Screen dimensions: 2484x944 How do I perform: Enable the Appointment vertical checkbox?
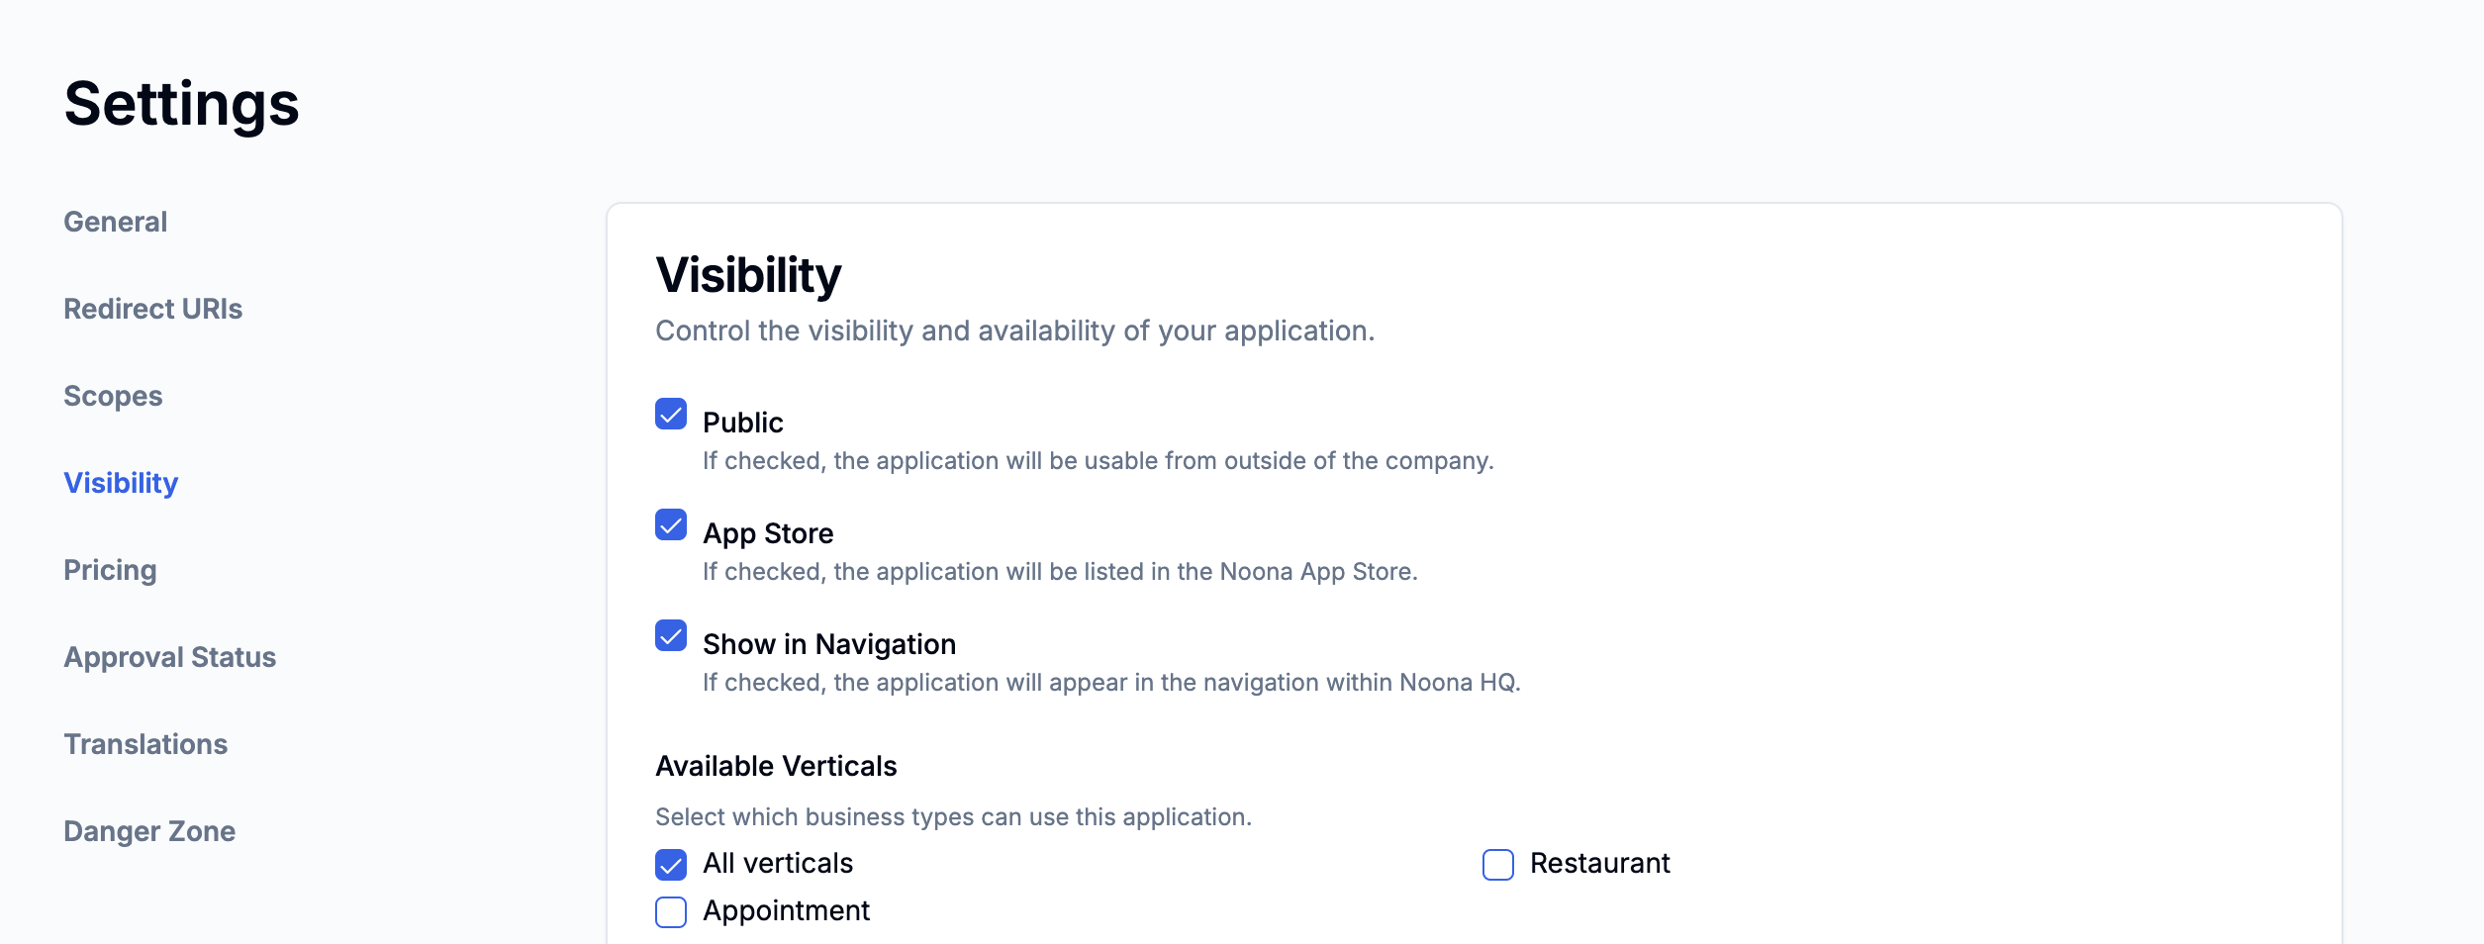(x=671, y=912)
